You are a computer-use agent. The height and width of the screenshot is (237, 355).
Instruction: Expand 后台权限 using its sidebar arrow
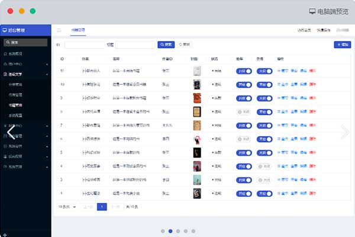tap(47, 156)
